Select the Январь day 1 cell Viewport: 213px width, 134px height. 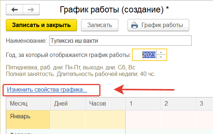pyautogui.click(x=143, y=119)
